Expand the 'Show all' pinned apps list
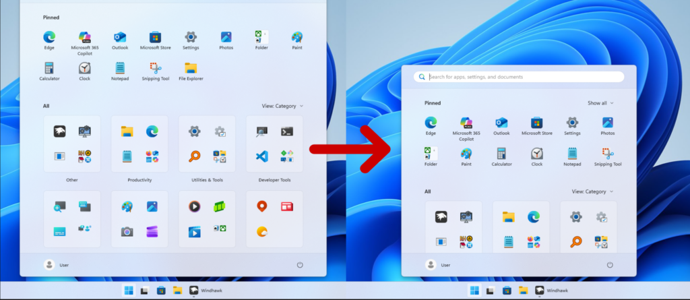 [x=600, y=103]
